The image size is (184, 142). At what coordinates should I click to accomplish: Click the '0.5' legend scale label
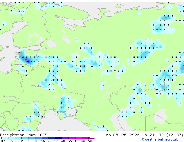pos(10,141)
